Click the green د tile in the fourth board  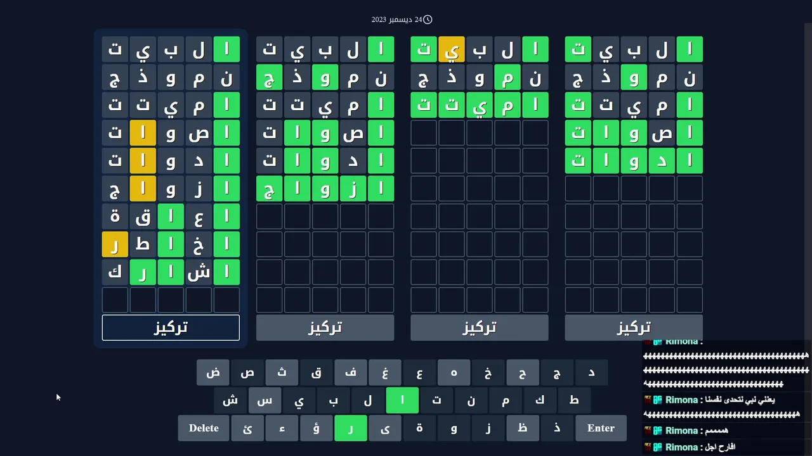click(662, 161)
